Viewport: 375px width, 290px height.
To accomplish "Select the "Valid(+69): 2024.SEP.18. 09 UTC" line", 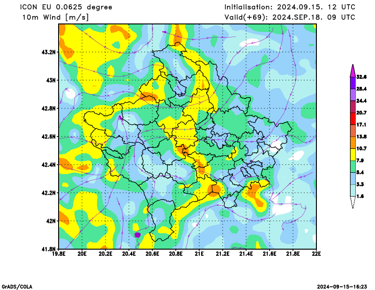I will pyautogui.click(x=290, y=17).
